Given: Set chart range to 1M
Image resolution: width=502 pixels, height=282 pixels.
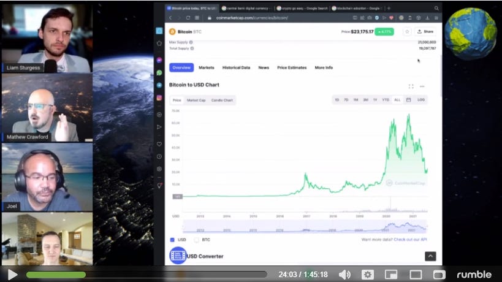Looking at the screenshot, I should pos(356,100).
